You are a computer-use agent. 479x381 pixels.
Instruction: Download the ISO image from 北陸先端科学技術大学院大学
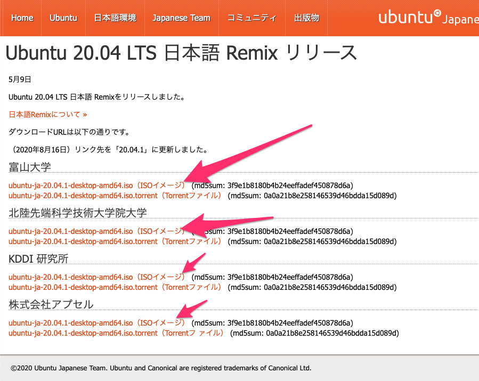96,231
